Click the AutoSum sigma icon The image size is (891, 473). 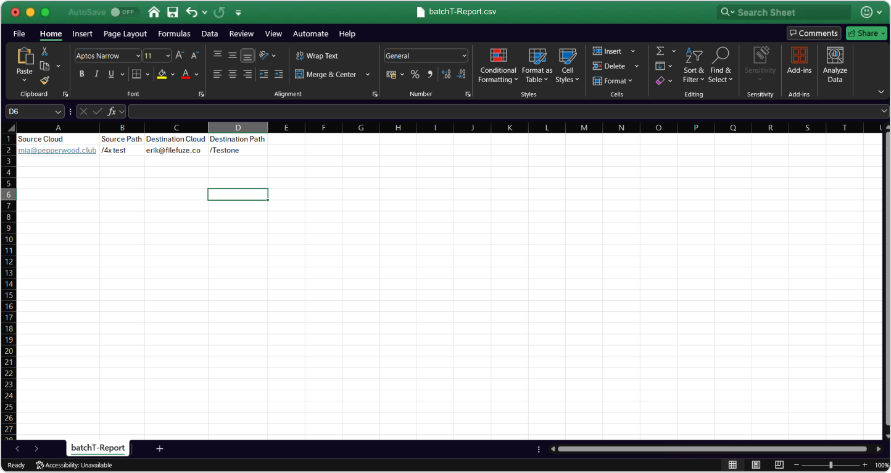tap(660, 51)
